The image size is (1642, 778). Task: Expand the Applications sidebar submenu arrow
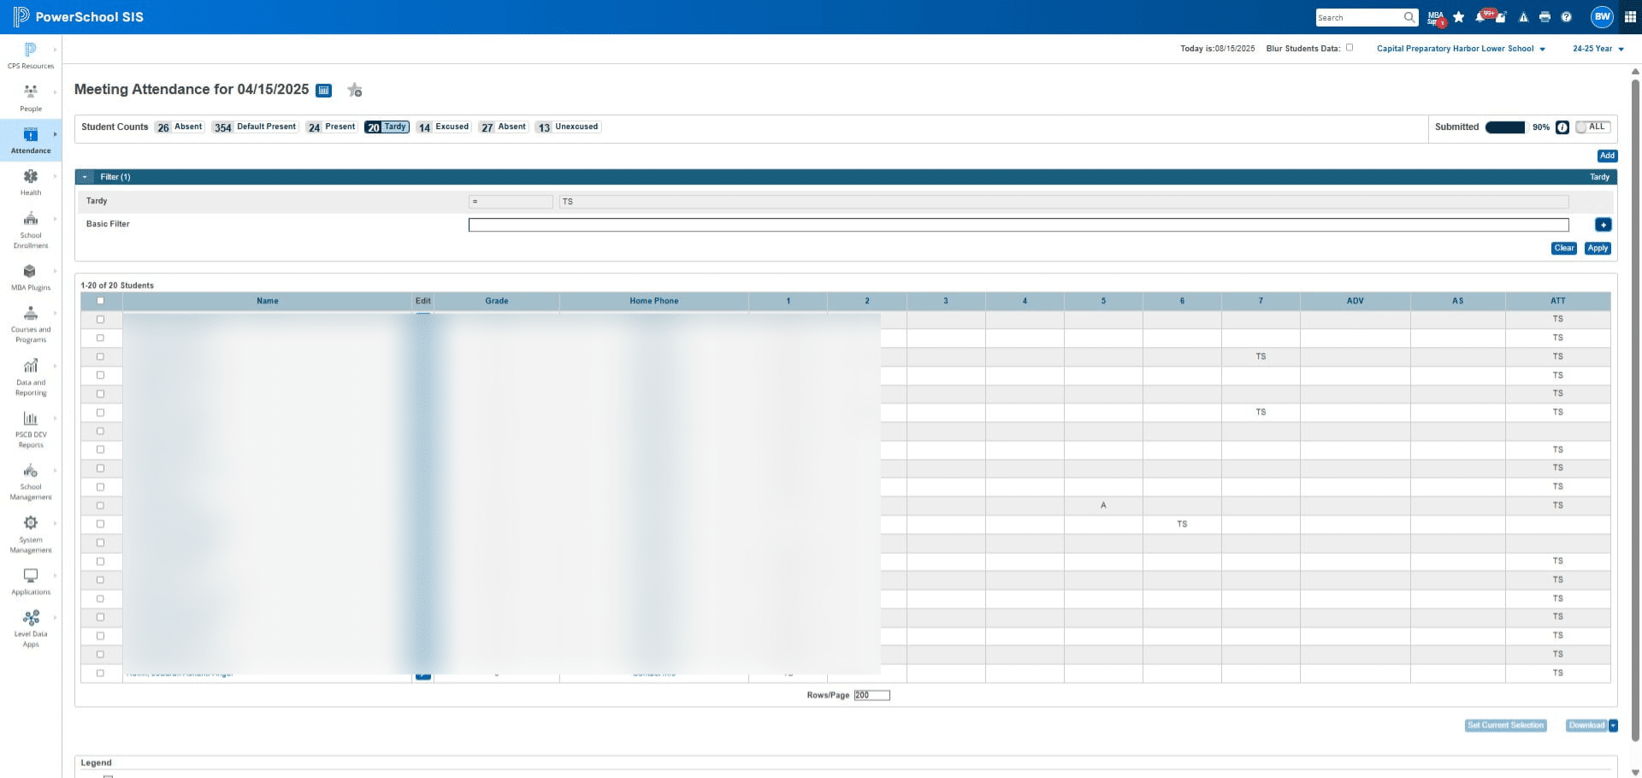click(55, 575)
